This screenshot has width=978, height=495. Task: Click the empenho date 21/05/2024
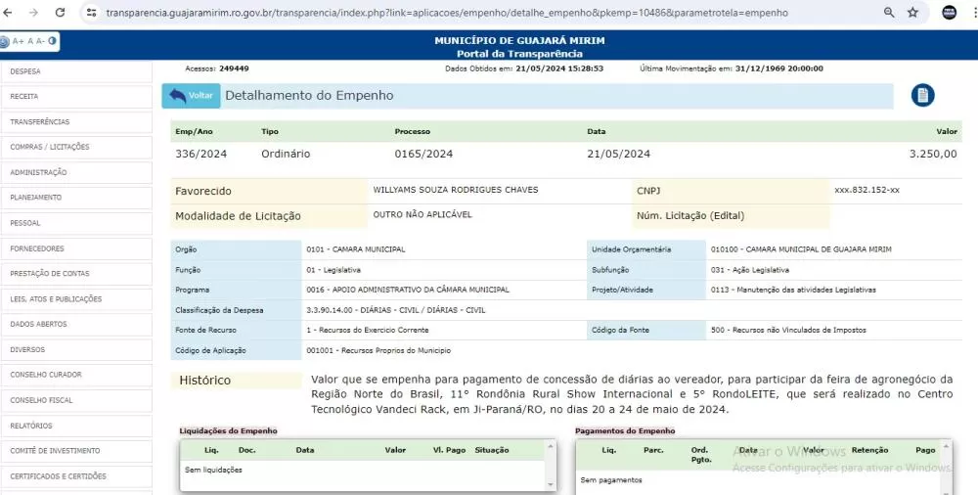(618, 154)
